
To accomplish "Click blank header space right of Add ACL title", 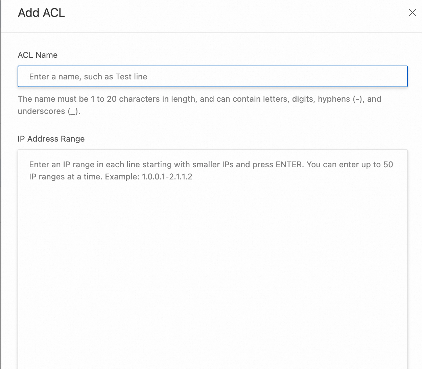I will (x=237, y=13).
